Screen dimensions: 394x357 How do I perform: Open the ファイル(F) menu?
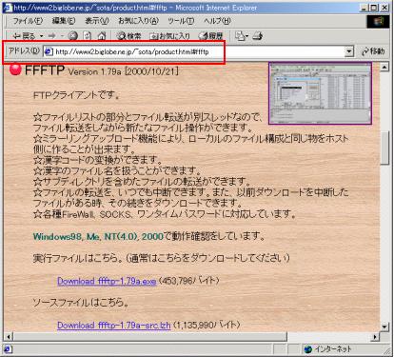point(28,21)
